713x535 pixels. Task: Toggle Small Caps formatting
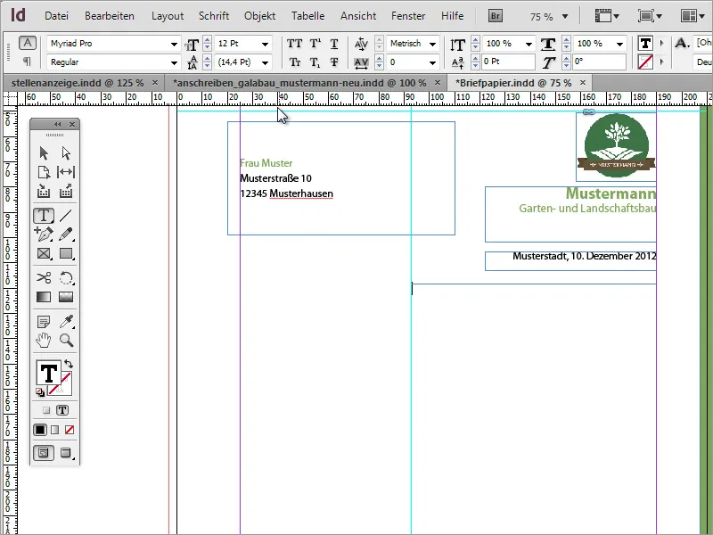coord(295,62)
